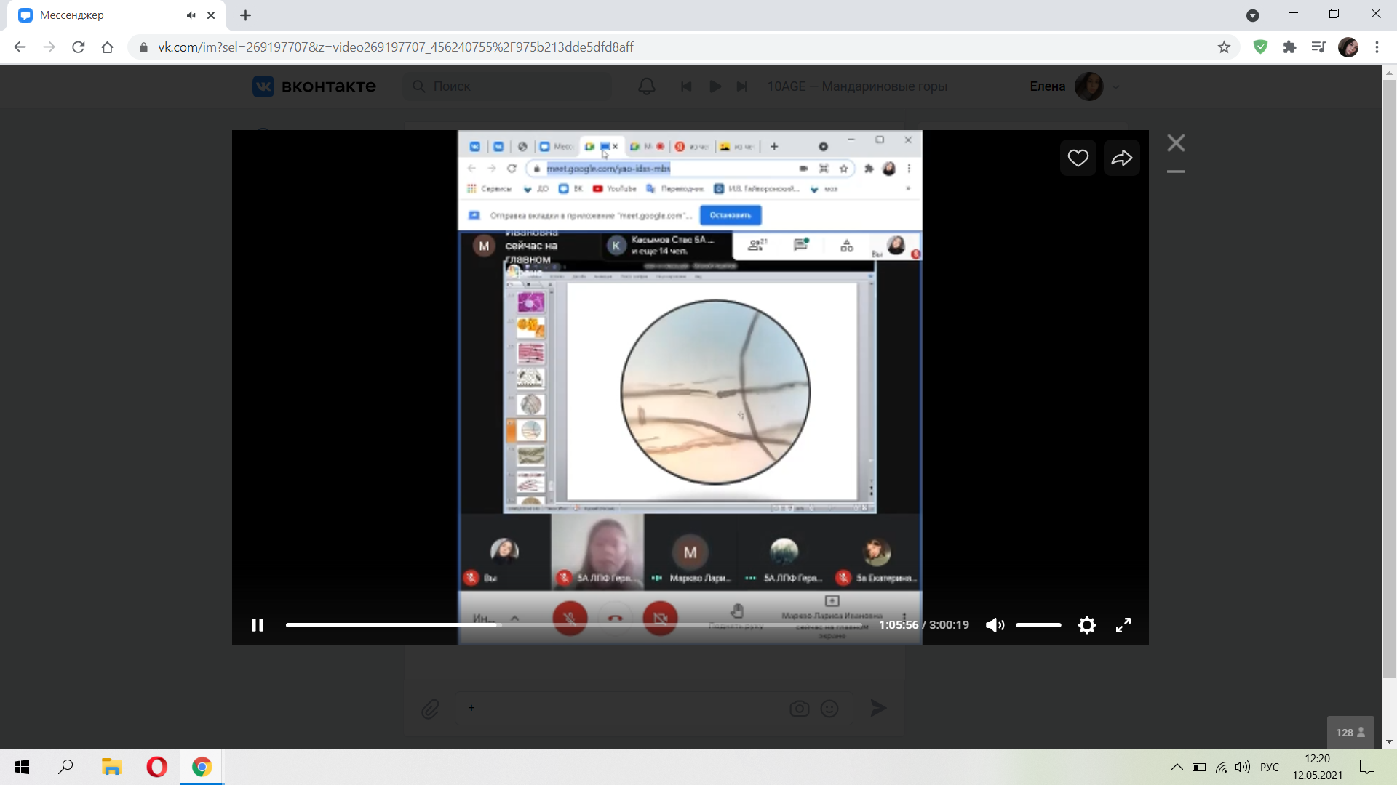
Task: Close the Мессенджер browser tab
Action: 211,15
